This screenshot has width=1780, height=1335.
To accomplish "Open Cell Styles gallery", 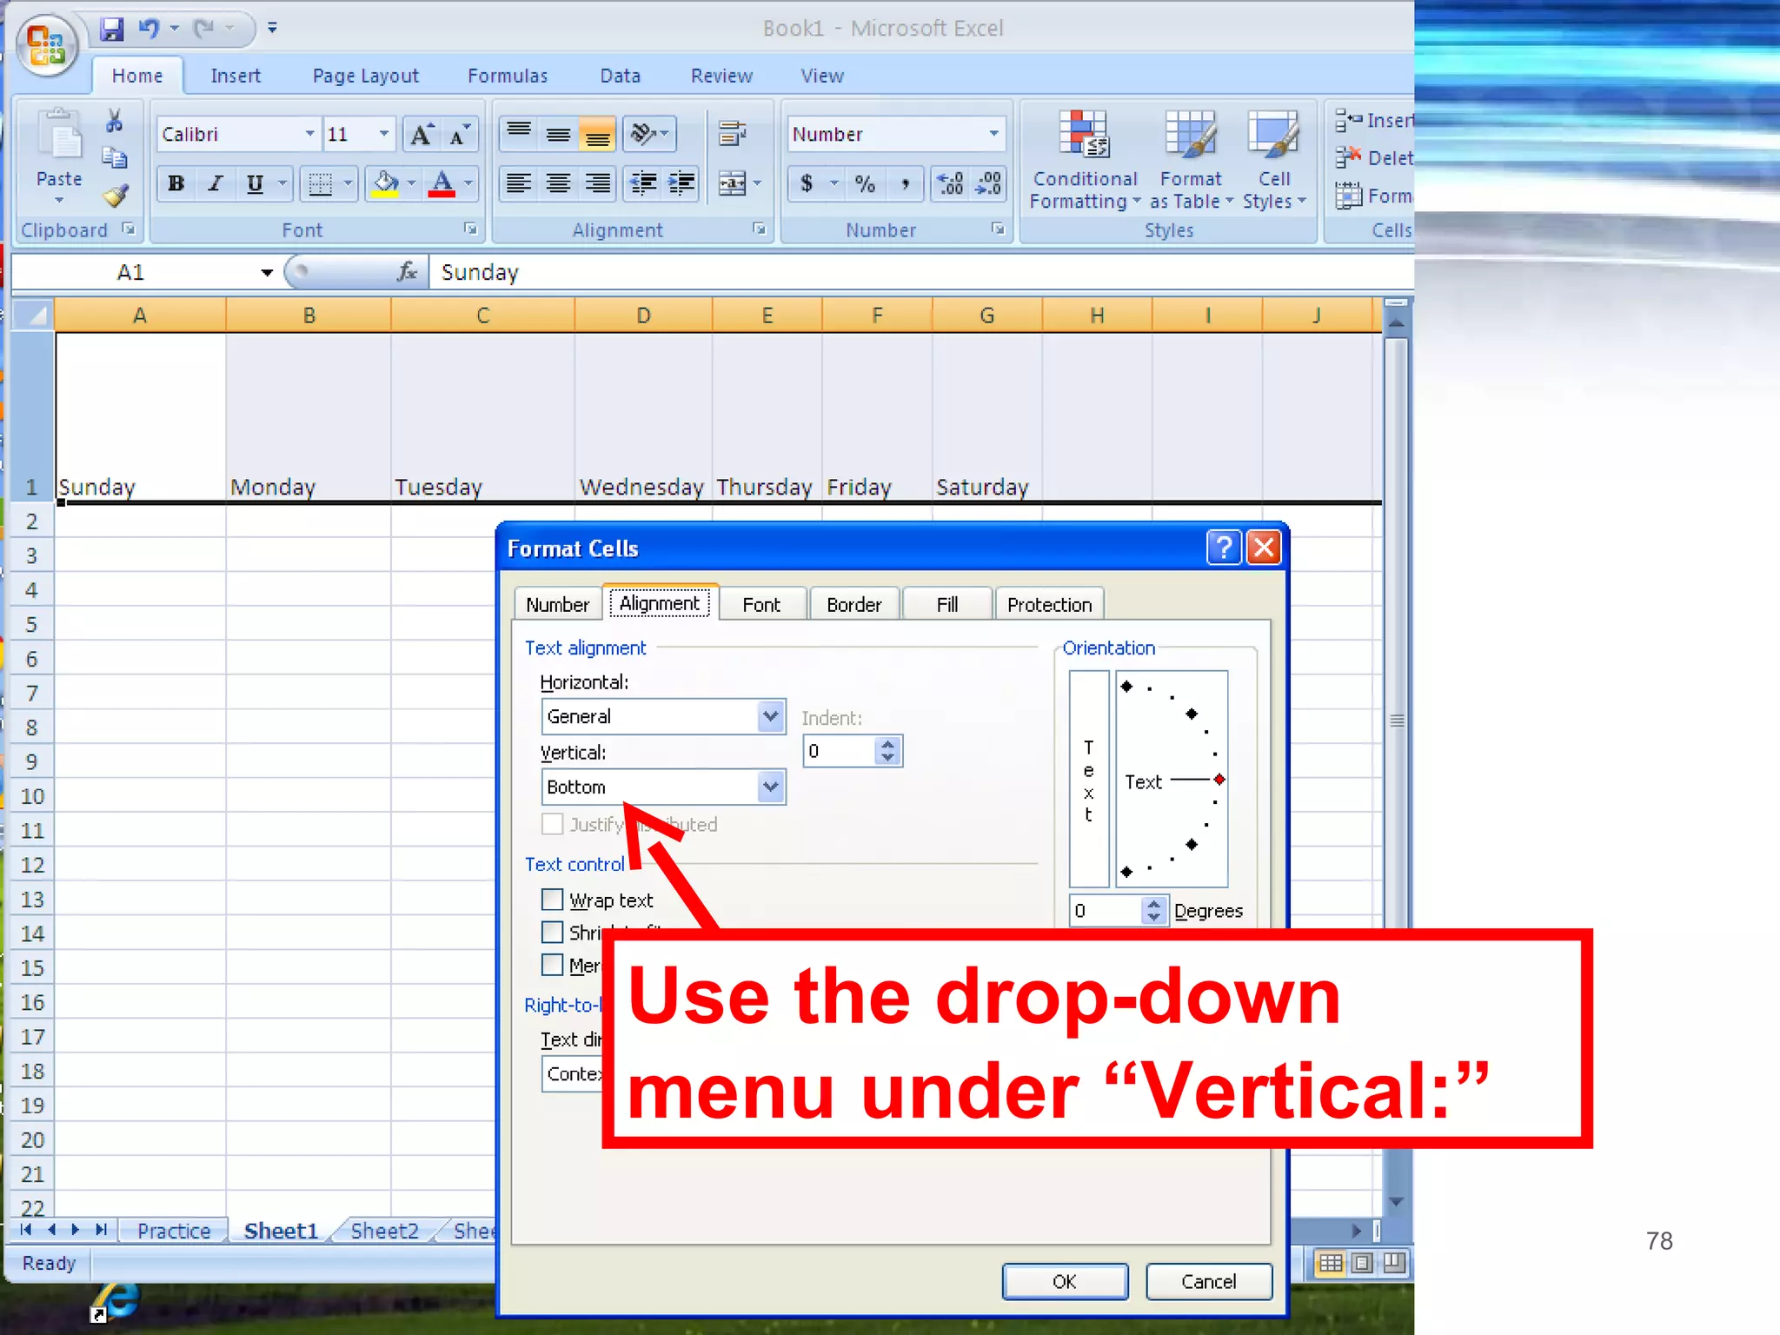I will pos(1274,160).
